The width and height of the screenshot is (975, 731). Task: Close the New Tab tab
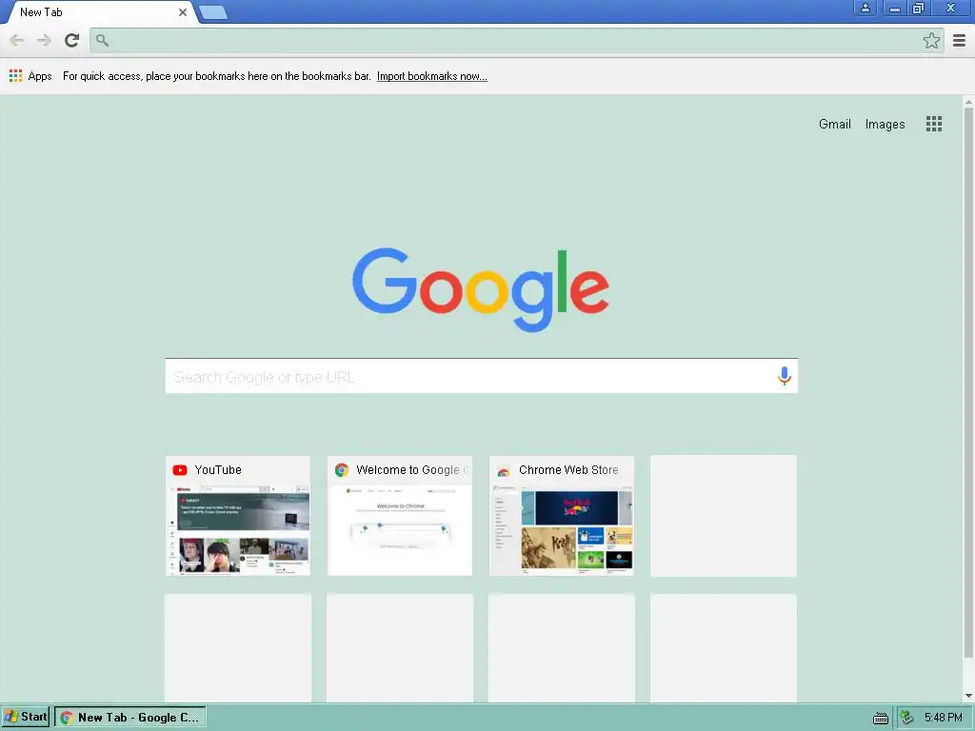[x=183, y=12]
